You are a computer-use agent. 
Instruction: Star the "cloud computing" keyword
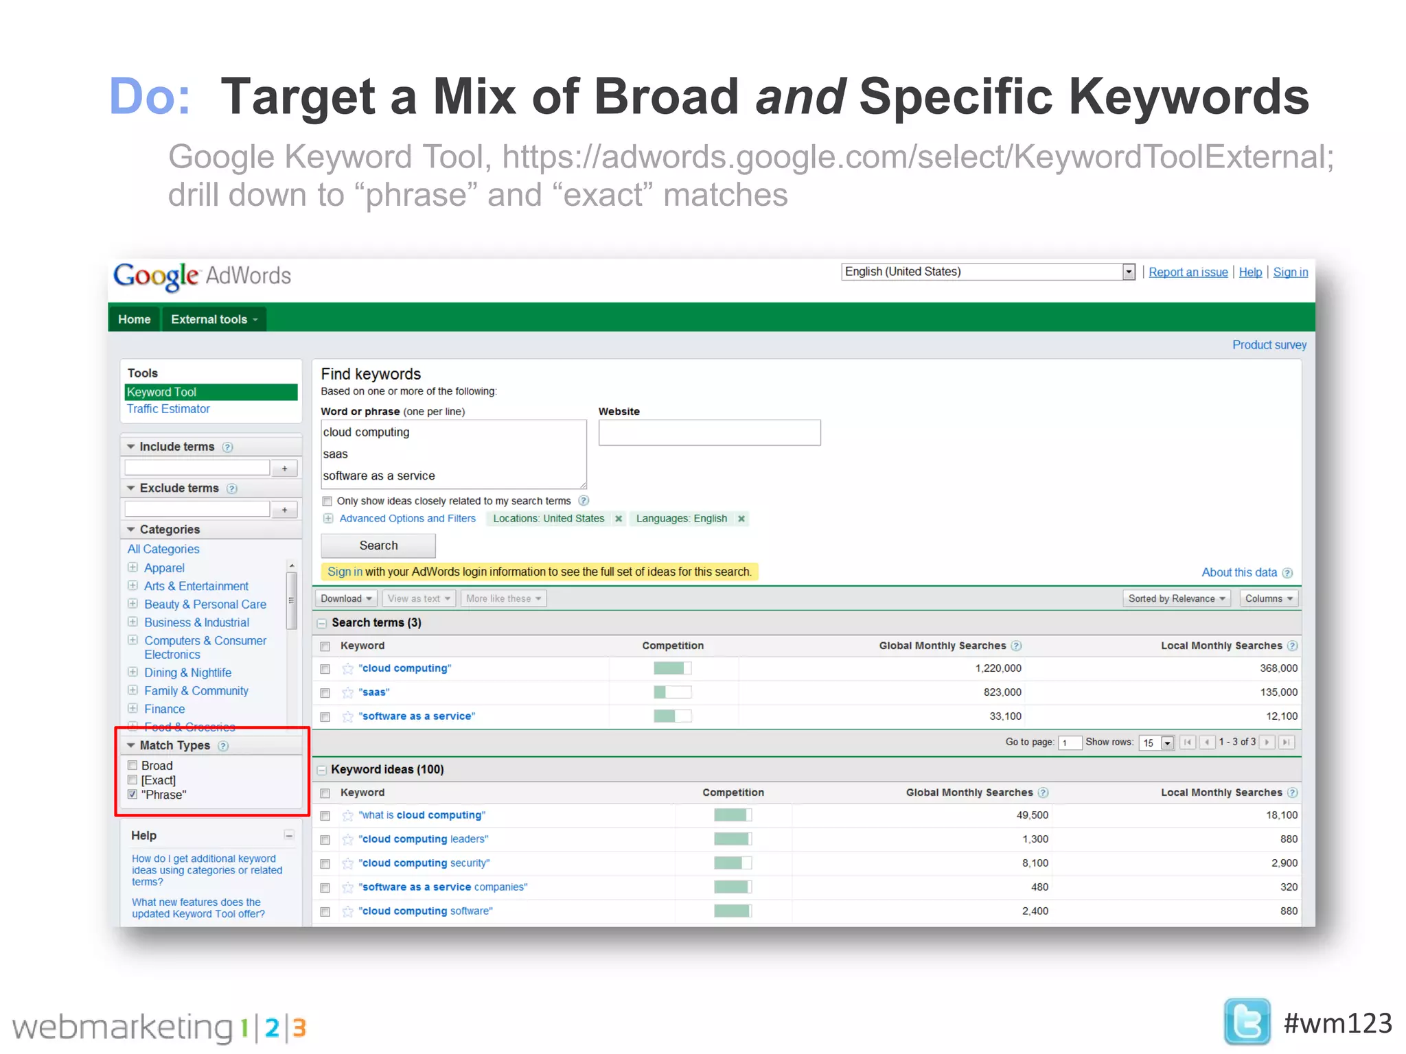[348, 668]
